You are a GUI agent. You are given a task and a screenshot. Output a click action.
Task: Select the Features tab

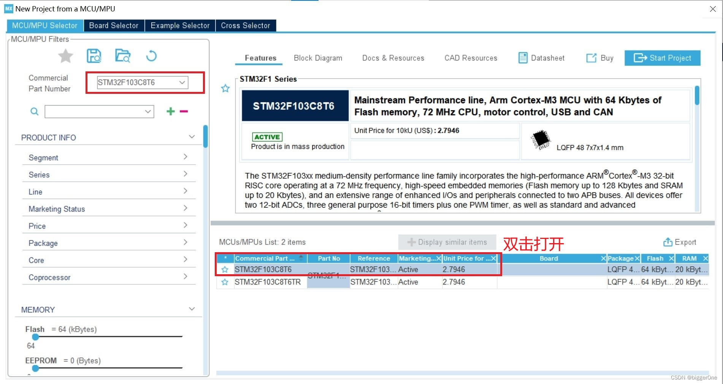(260, 58)
